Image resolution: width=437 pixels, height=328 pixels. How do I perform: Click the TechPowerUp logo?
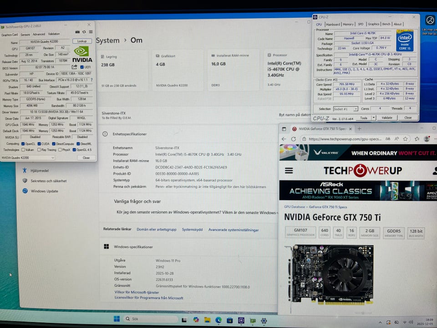click(363, 170)
